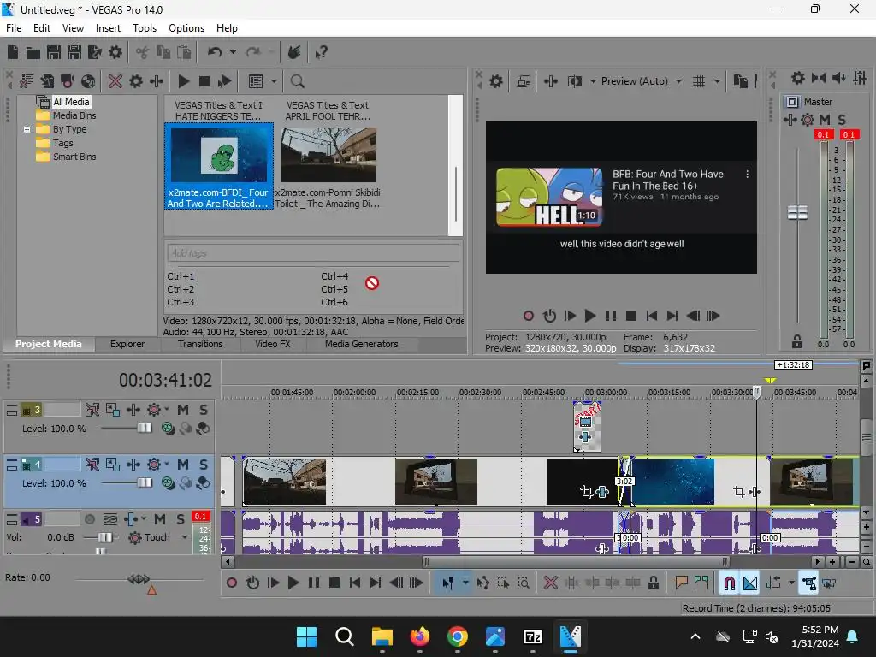This screenshot has width=876, height=657.
Task: Select the All Media bin
Action: click(71, 102)
